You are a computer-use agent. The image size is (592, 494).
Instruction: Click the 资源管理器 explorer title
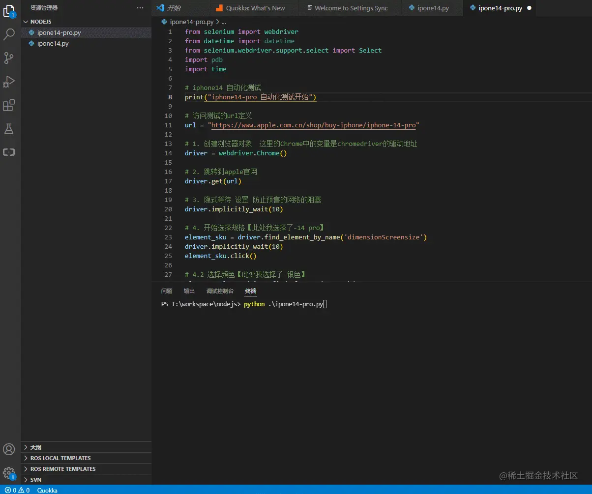(44, 8)
